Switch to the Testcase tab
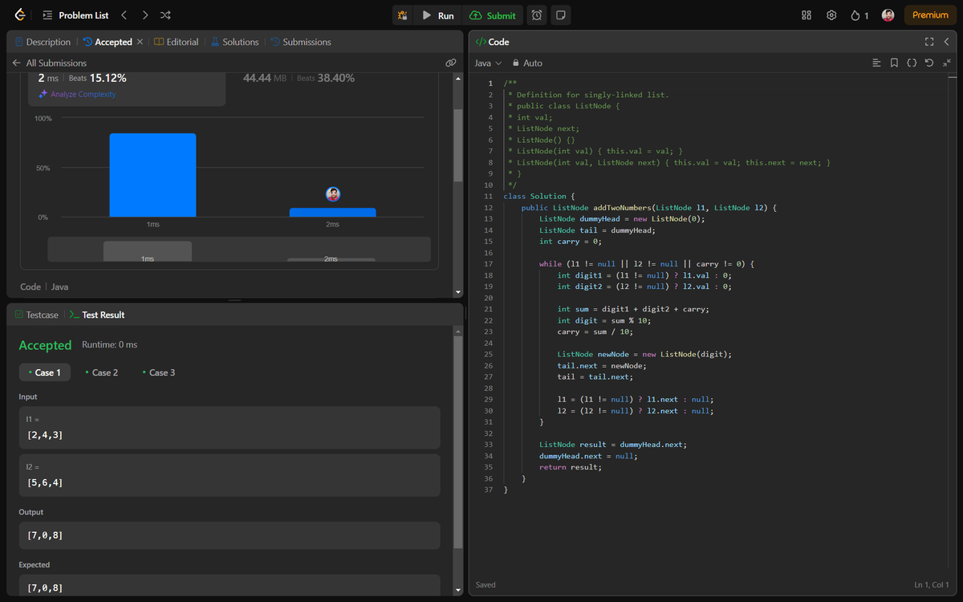Viewport: 963px width, 602px height. pos(37,315)
